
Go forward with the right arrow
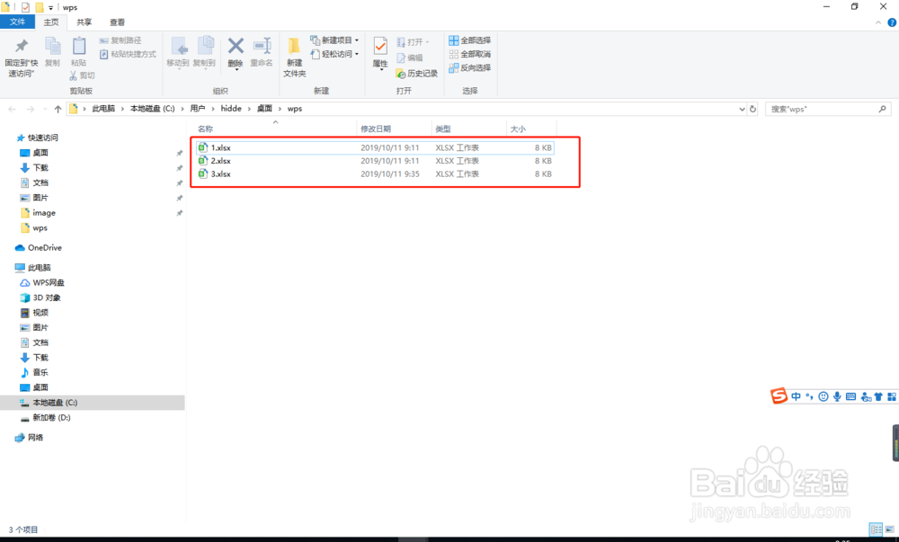click(31, 109)
